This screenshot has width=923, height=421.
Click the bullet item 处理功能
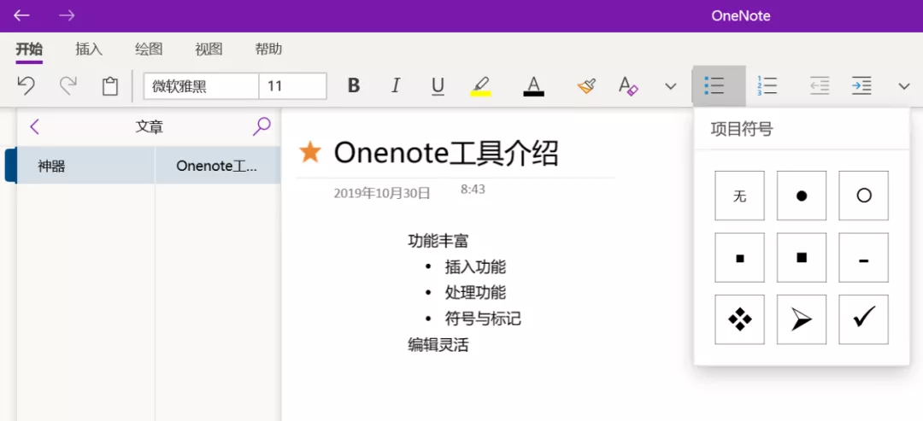pyautogui.click(x=476, y=292)
